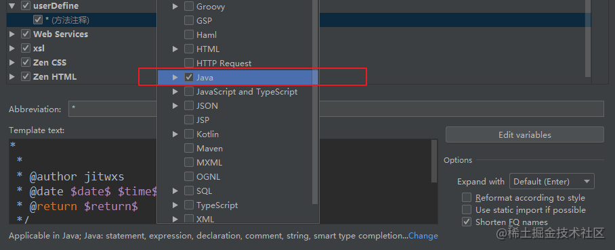This screenshot has height=250, width=615.
Task: Check the GSP context checkbox
Action: tap(189, 20)
